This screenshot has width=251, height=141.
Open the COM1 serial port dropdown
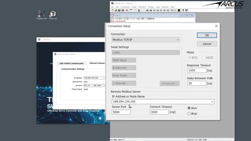(146, 52)
